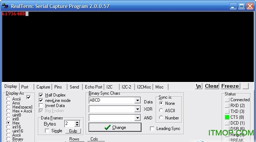
Task: Disable newLine mode checkbox
Action: point(41,100)
